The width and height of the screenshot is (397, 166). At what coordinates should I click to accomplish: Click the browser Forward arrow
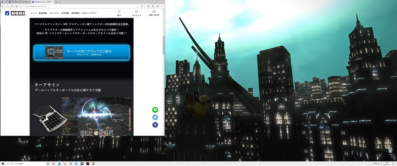click(7, 6)
